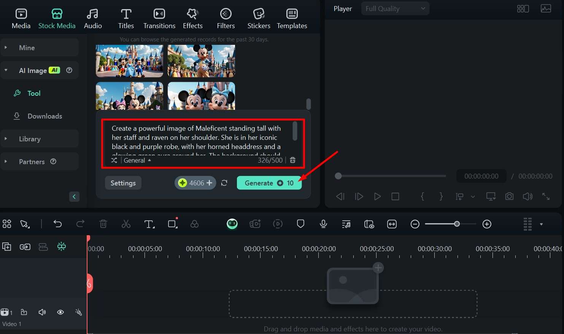
Task: Add text with Title tool
Action: pyautogui.click(x=149, y=224)
